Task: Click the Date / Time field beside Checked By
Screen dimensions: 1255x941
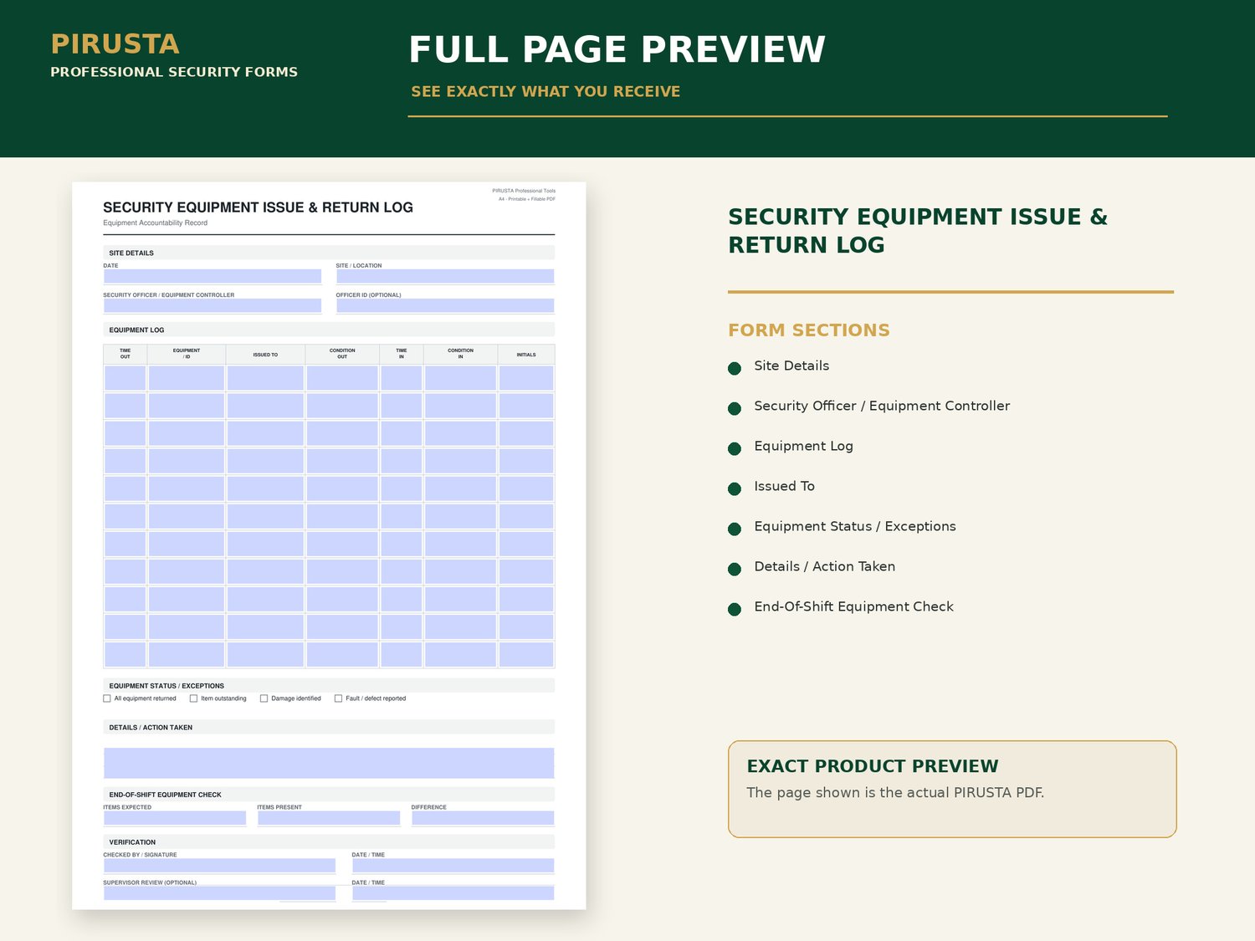Action: (x=453, y=866)
